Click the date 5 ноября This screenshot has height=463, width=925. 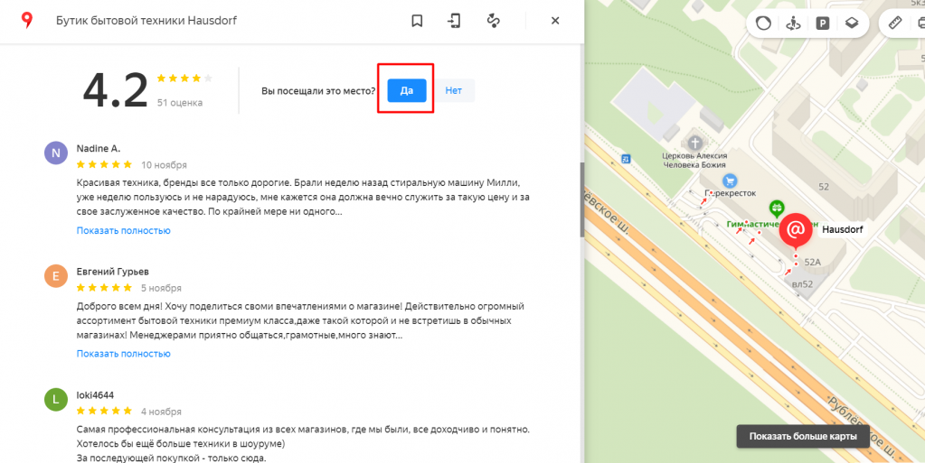pos(161,288)
